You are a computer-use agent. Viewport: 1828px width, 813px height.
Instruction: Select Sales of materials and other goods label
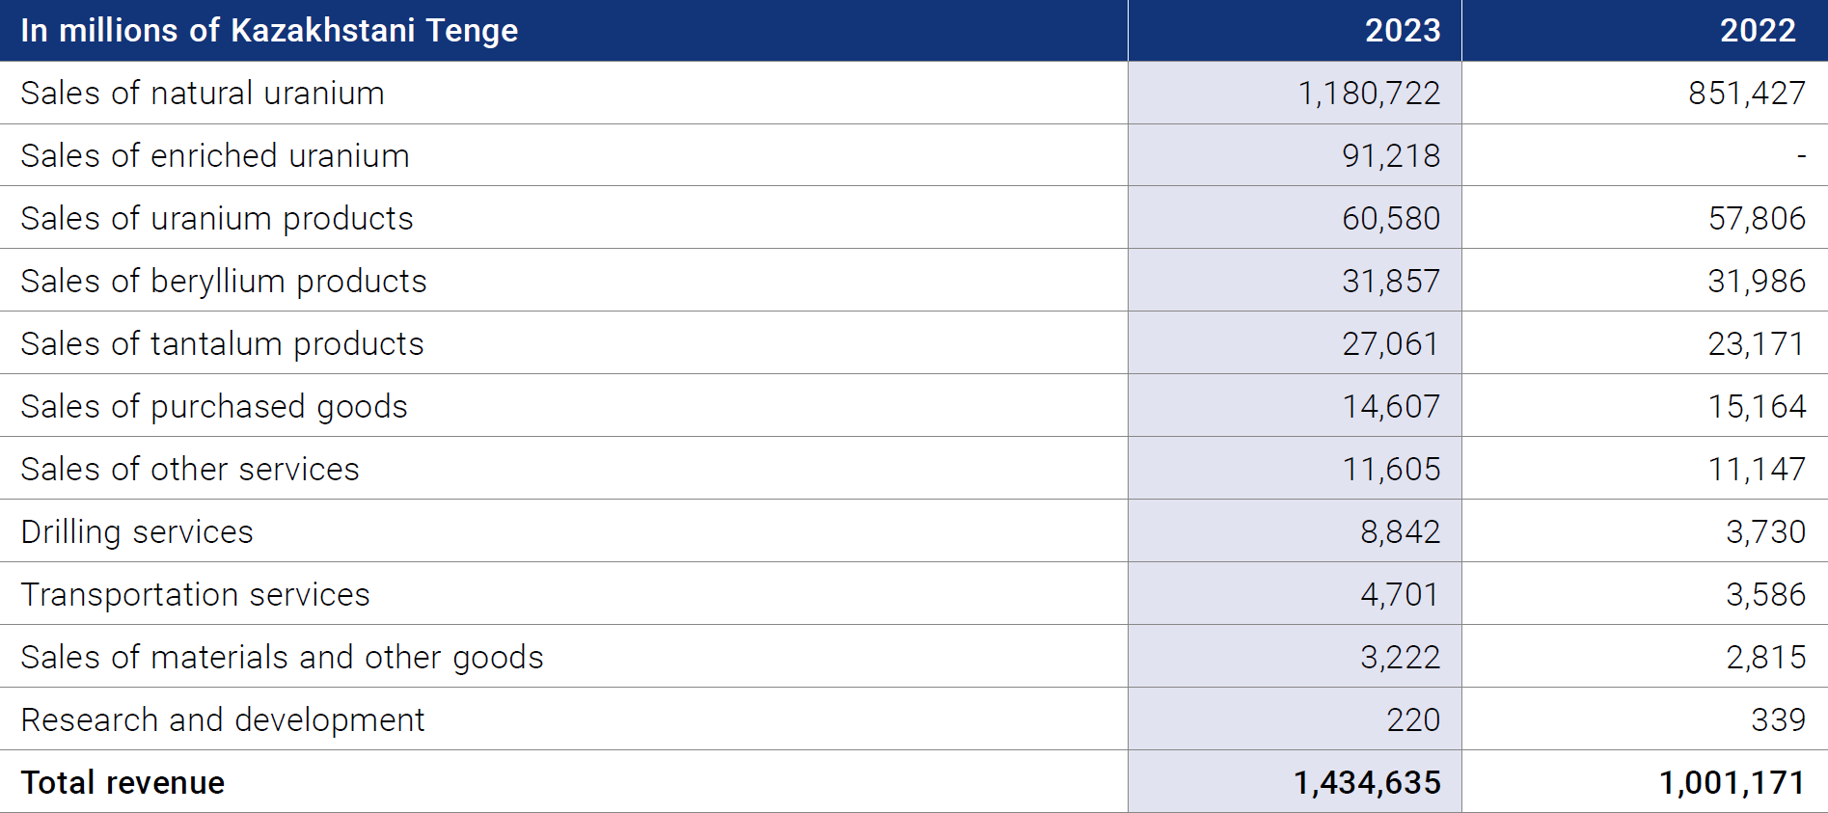coord(283,658)
